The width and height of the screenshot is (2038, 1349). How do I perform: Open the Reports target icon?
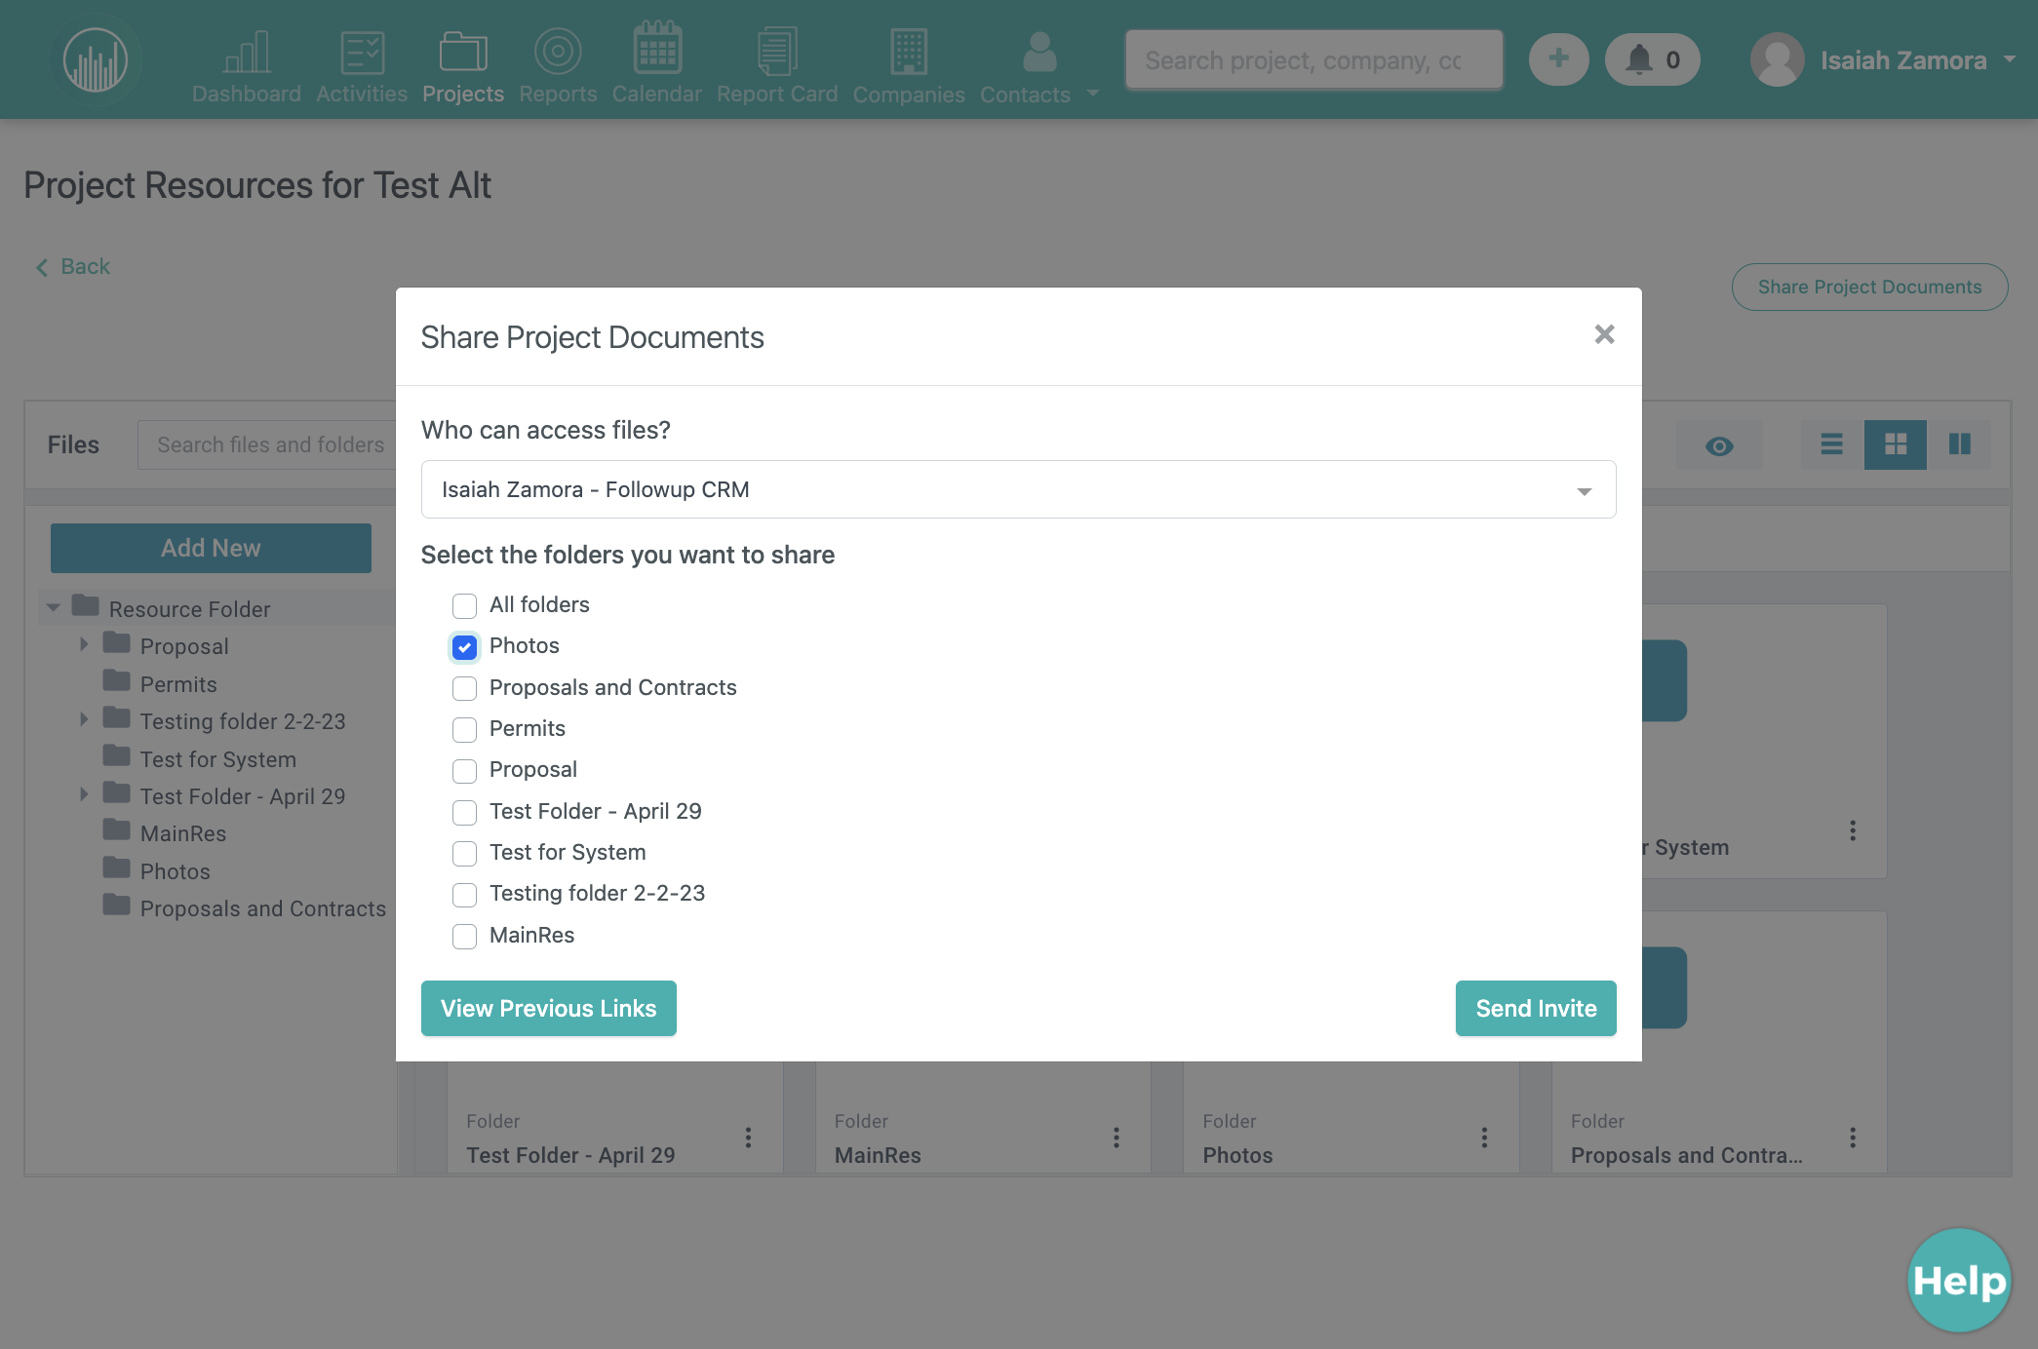coord(558,52)
